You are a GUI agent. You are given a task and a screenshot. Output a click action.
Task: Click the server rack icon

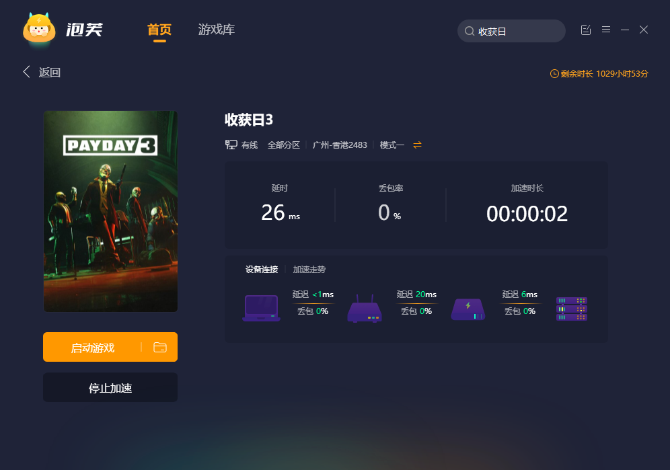(x=572, y=309)
